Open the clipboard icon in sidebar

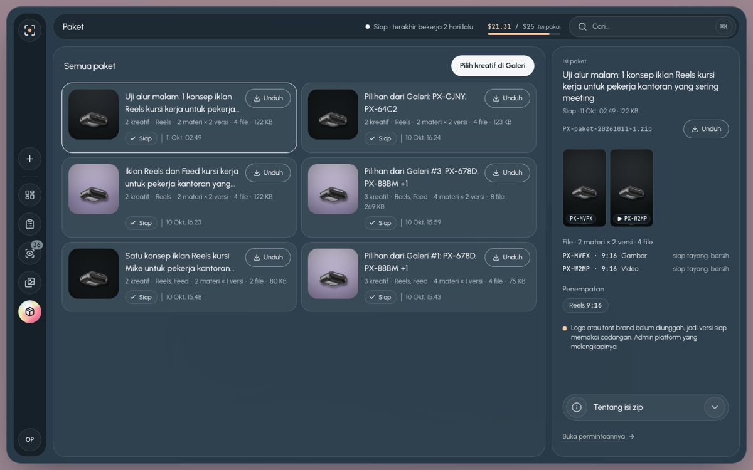[x=29, y=224]
